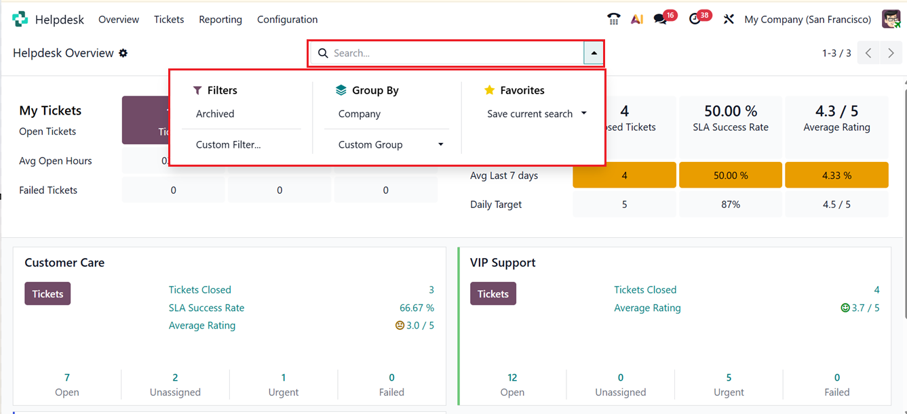Open the user avatar menu
The height and width of the screenshot is (414, 907).
coord(891,20)
